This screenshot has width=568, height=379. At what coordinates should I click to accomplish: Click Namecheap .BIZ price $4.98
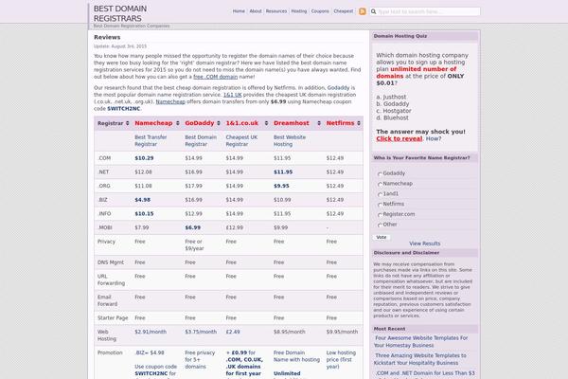pyautogui.click(x=142, y=200)
